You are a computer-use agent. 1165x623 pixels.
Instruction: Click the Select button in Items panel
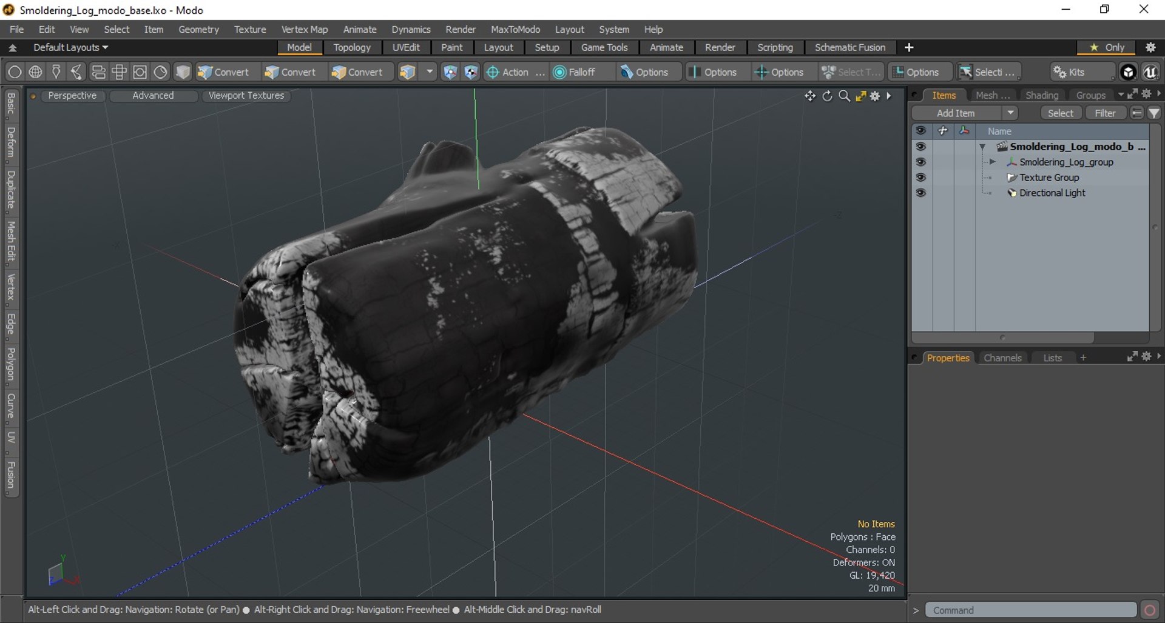(x=1060, y=113)
